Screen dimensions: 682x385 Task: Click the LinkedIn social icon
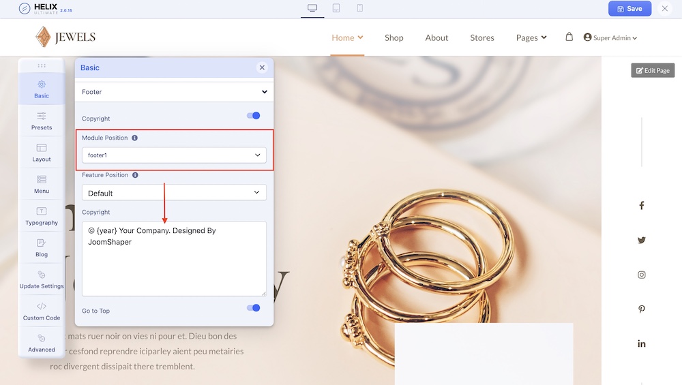point(642,343)
